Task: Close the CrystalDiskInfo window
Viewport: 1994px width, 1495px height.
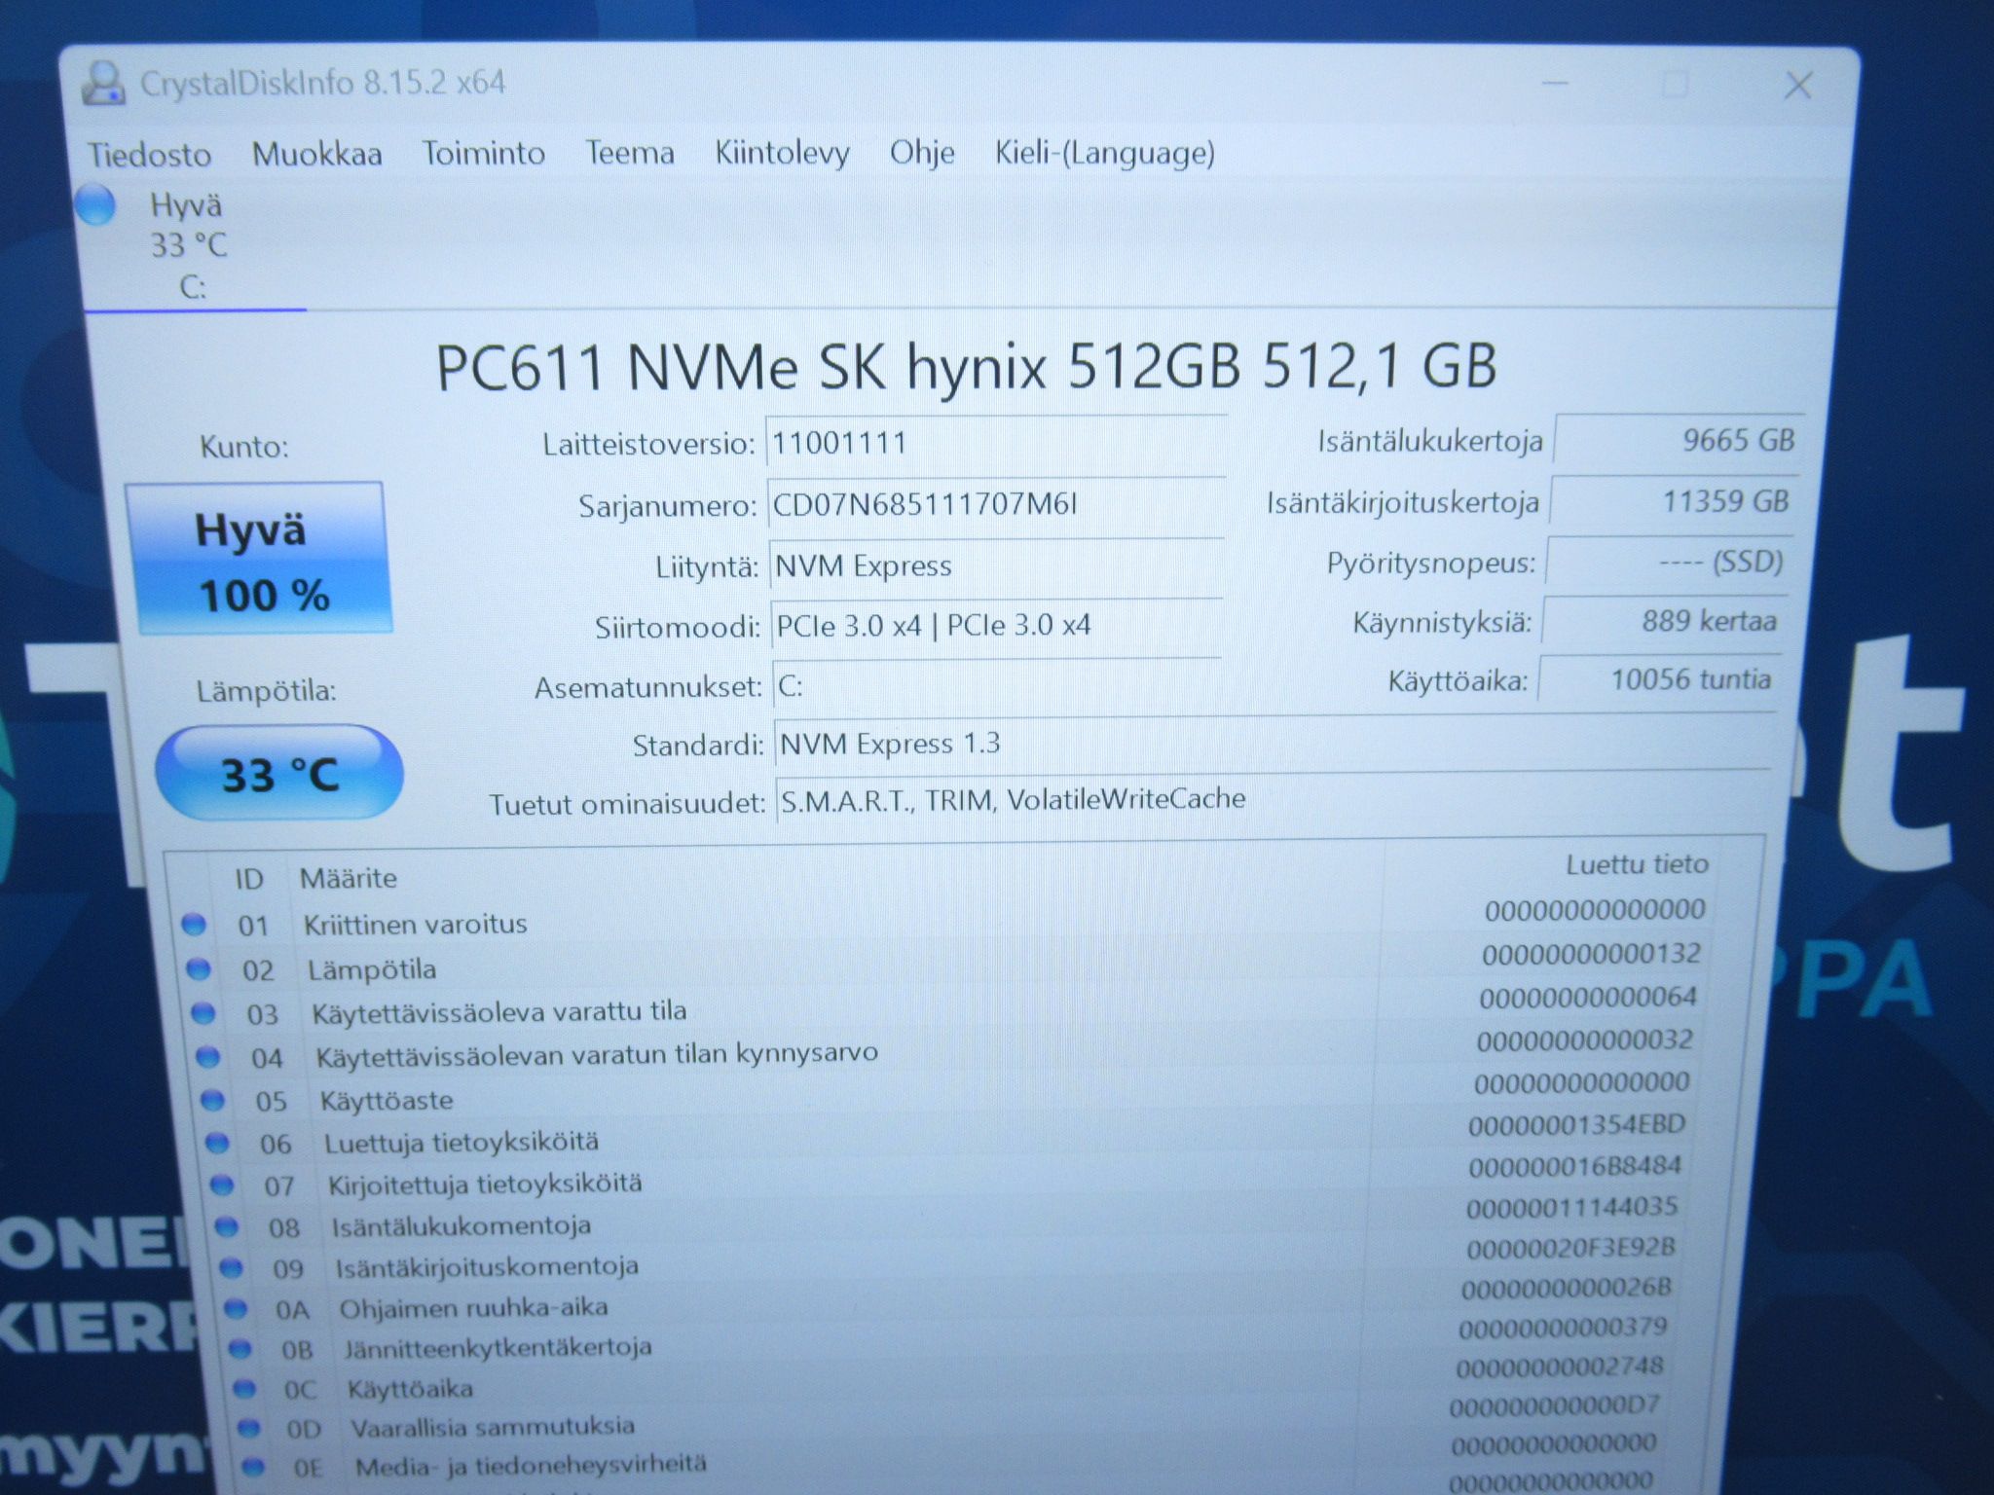Action: tap(1797, 85)
